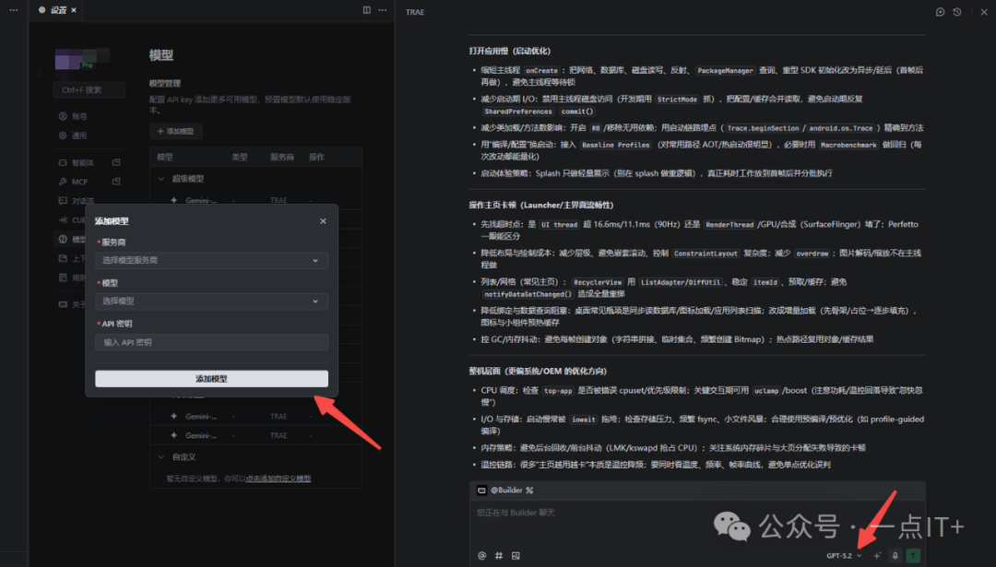996x567 pixels.
Task: Click the # context icon in chat toolbar
Action: pos(499,556)
